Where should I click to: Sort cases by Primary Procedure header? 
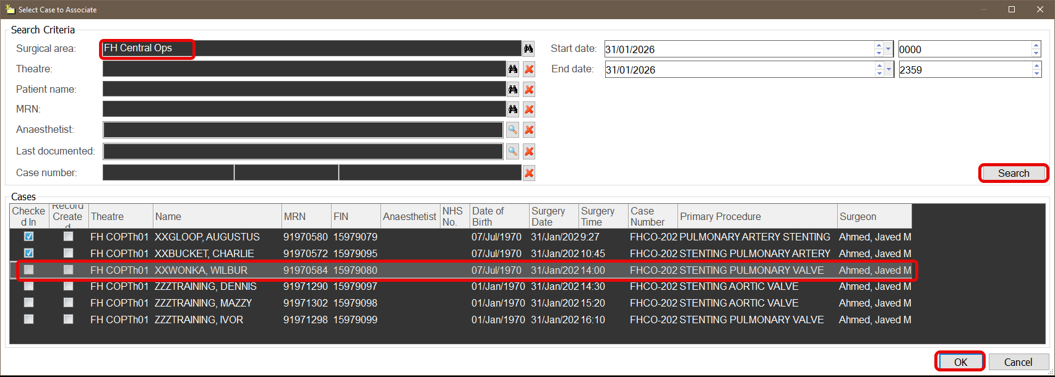point(756,216)
